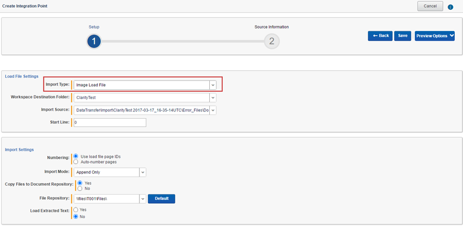Save the integration point
Screen dimensions: 463x226
coord(403,36)
